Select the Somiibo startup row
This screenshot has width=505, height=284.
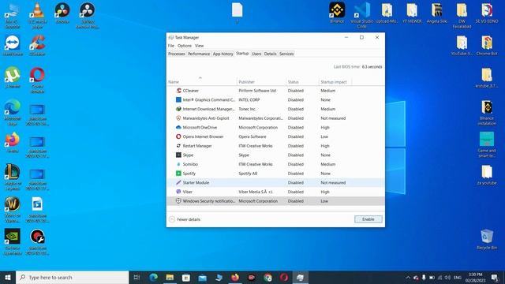click(275, 164)
